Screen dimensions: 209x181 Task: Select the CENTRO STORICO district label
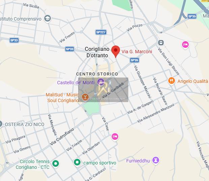tap(97, 74)
